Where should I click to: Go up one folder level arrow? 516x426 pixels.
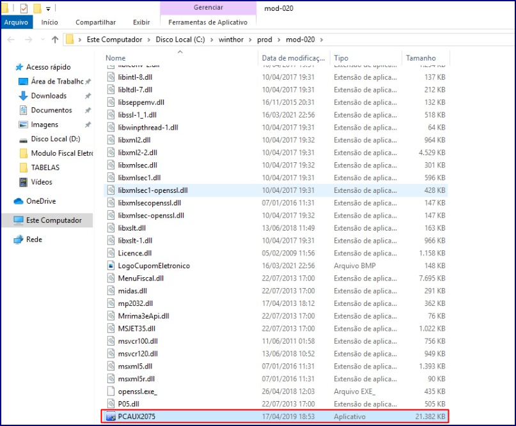[55, 40]
